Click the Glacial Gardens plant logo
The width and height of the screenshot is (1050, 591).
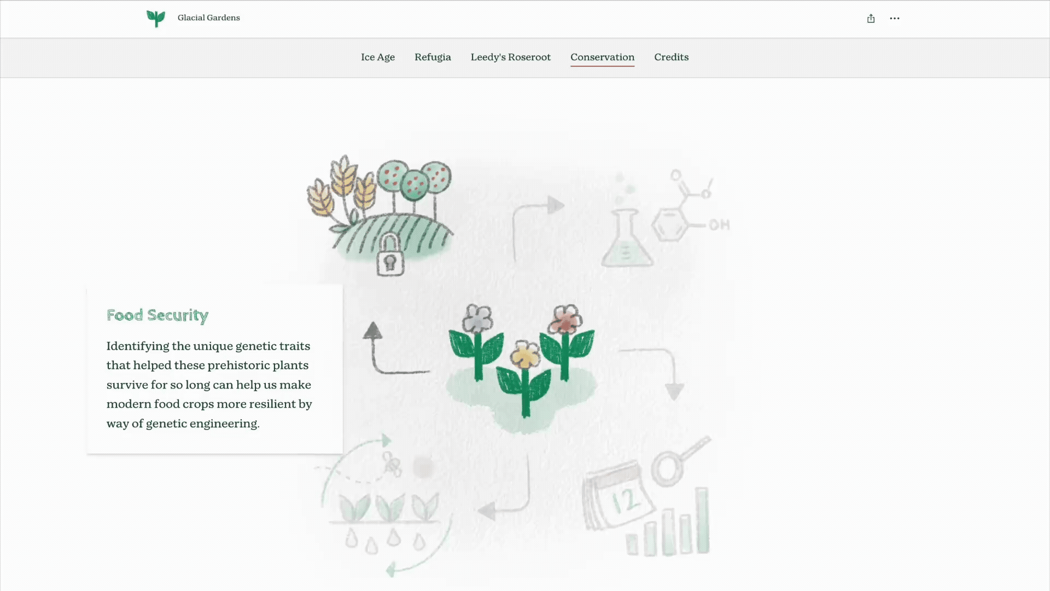156,19
